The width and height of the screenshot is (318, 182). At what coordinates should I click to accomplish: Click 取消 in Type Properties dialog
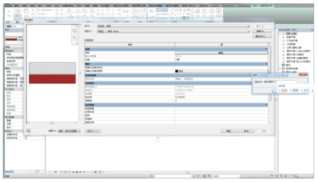click(x=246, y=131)
